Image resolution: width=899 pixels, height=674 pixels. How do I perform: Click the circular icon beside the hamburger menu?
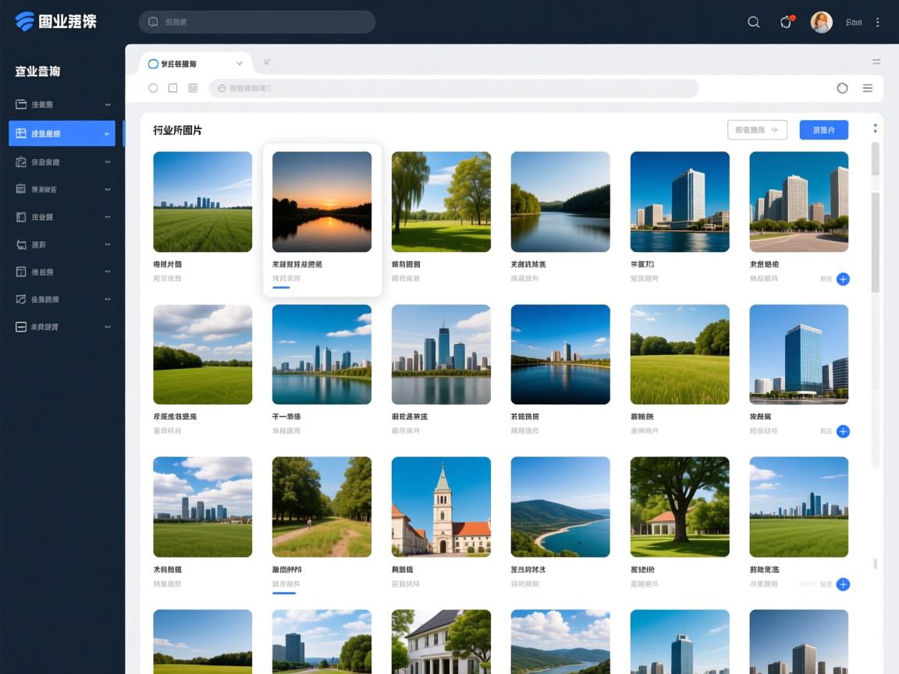tap(842, 88)
